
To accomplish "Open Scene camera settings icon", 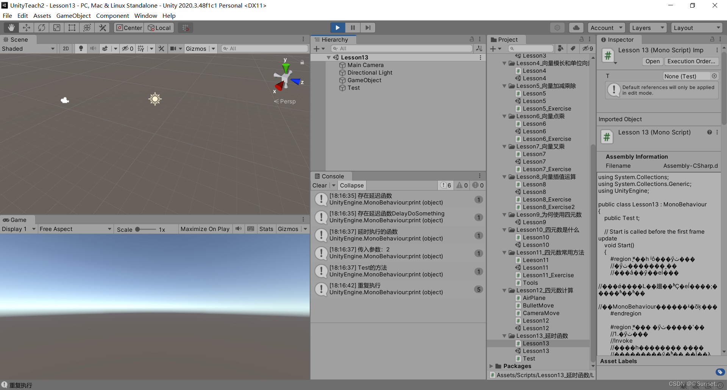I will [173, 48].
